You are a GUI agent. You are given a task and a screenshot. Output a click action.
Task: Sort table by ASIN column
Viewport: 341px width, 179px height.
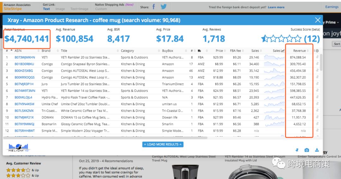18,51
